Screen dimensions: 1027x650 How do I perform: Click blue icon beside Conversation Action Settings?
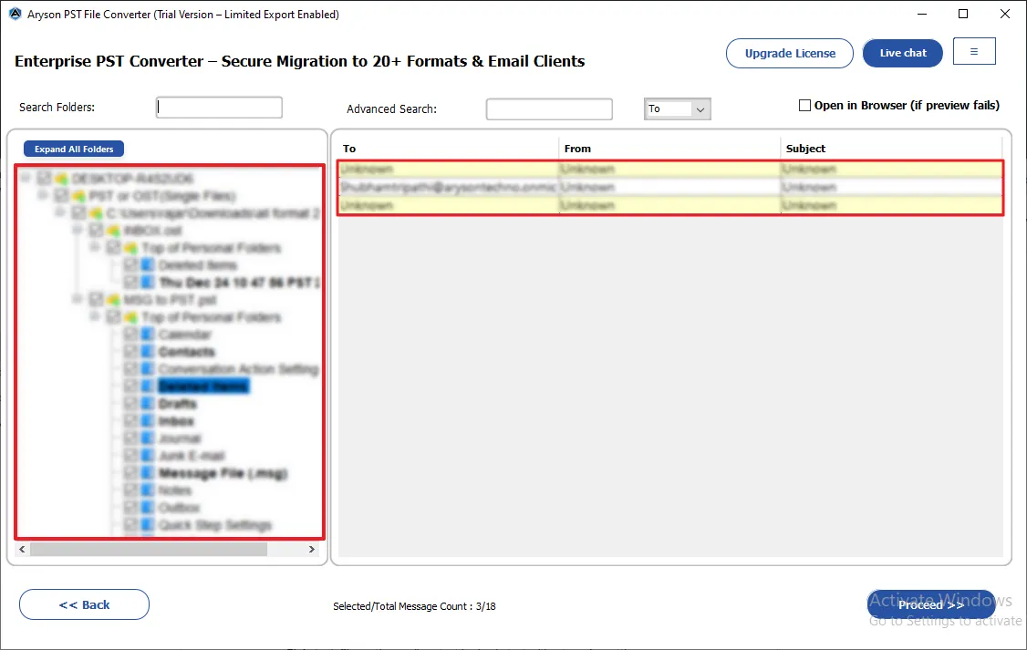tap(148, 369)
